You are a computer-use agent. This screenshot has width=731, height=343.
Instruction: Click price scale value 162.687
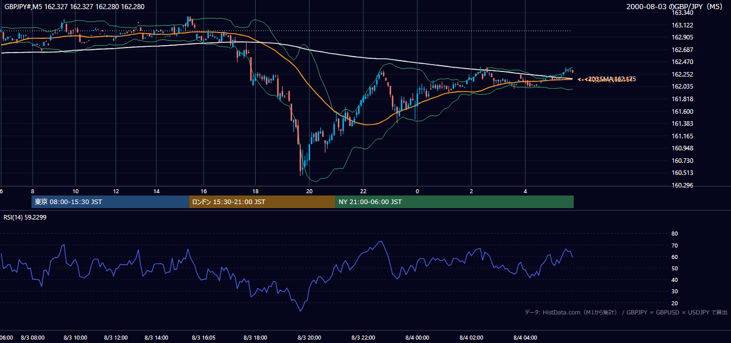[x=682, y=50]
